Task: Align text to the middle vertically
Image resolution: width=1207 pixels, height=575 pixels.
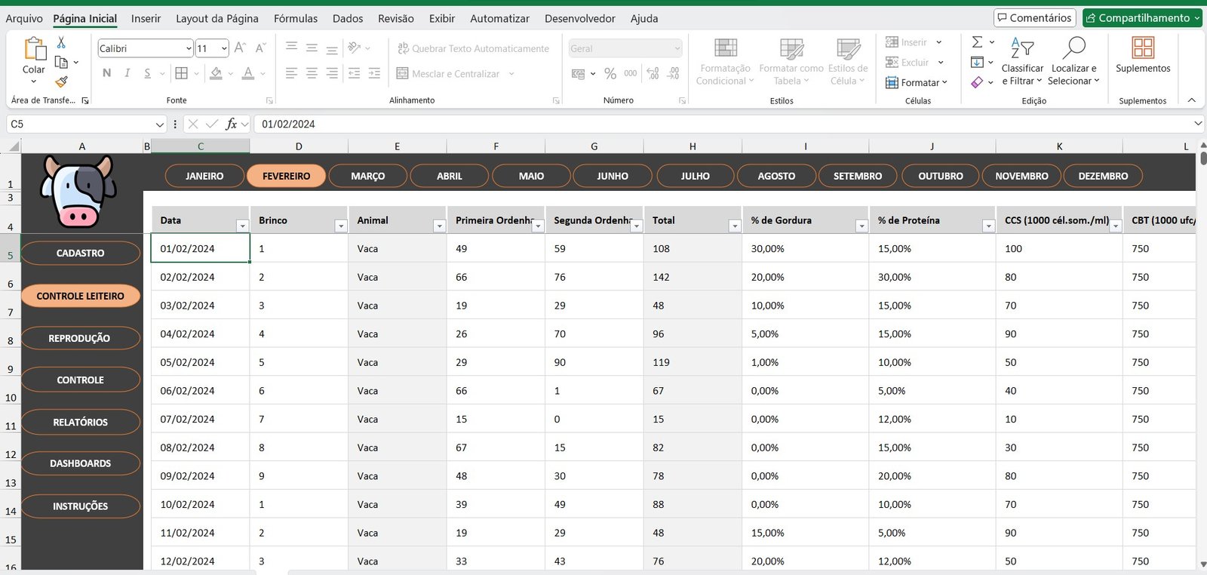Action: (312, 48)
